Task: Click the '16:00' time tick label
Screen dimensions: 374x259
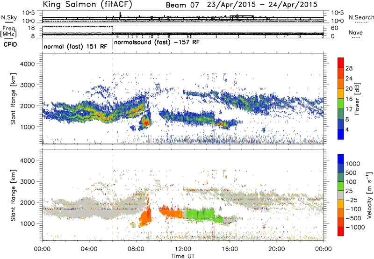Action: (x=230, y=249)
